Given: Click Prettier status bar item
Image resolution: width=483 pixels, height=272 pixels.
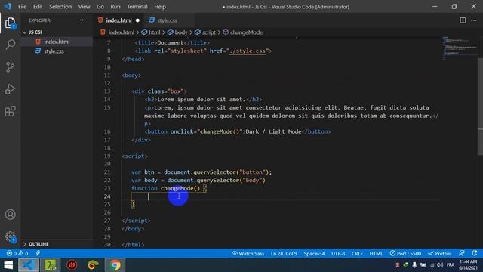Looking at the screenshot, I should pyautogui.click(x=439, y=254).
